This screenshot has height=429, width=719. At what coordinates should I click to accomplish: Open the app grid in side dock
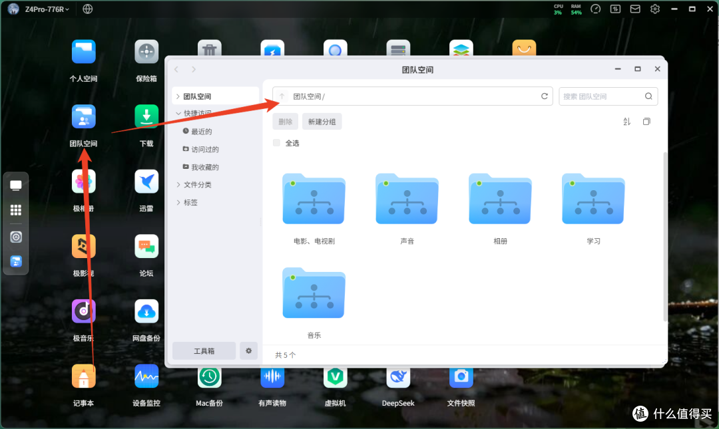[15, 210]
